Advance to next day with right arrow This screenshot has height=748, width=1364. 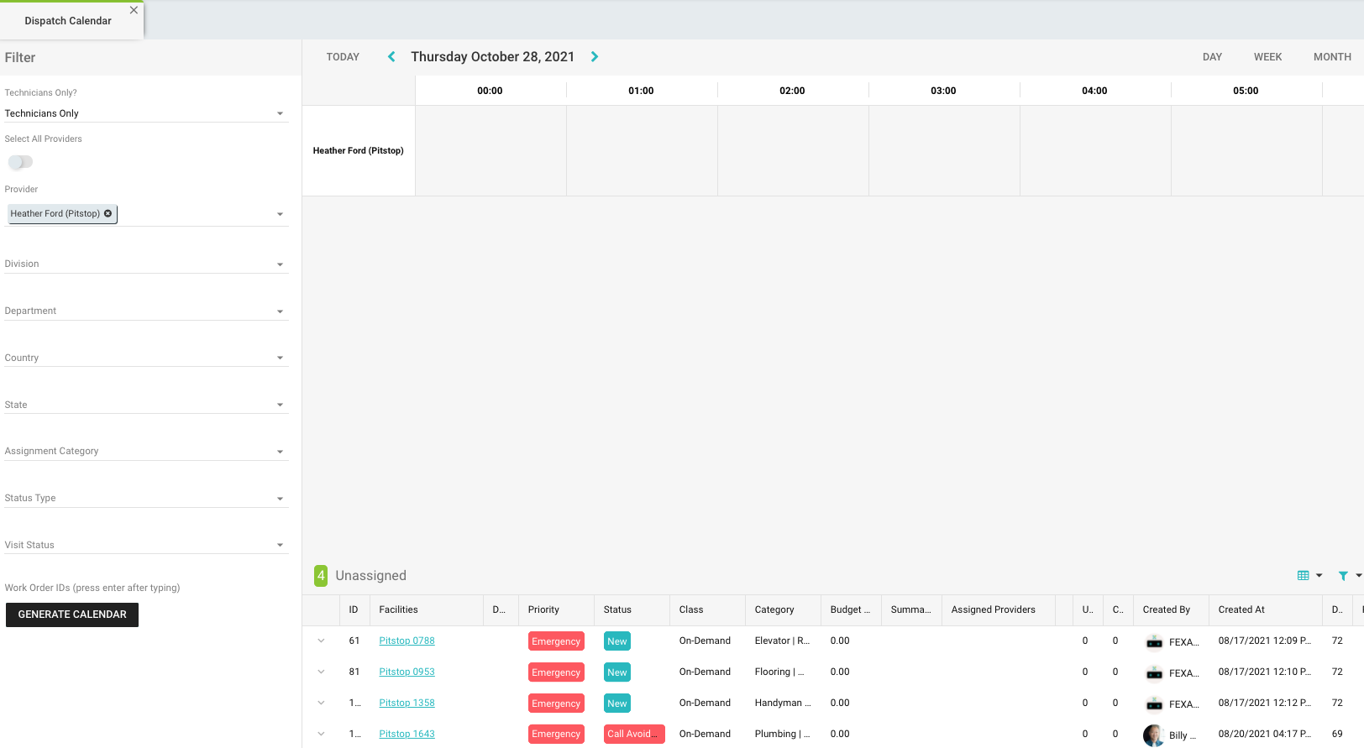[595, 57]
